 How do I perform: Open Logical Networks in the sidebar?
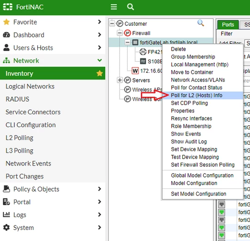coord(53,86)
